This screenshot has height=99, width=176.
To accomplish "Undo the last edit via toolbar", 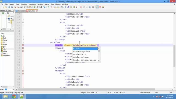I will (34, 7).
